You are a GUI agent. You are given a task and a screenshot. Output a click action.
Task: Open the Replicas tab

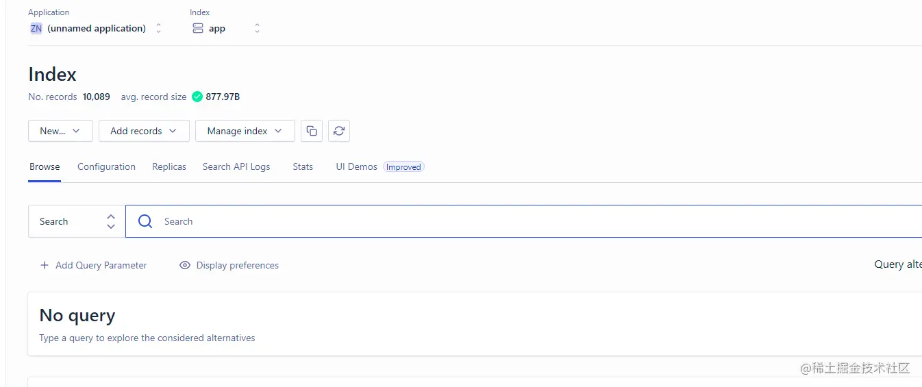tap(169, 166)
